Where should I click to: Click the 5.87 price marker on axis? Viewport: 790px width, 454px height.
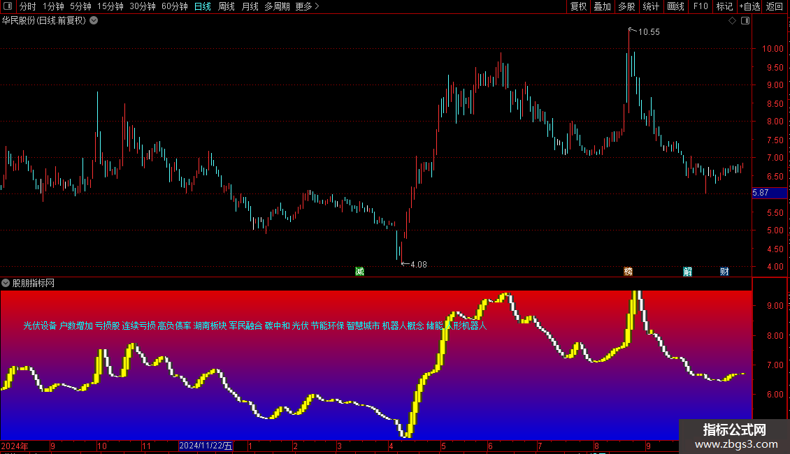[769, 193]
